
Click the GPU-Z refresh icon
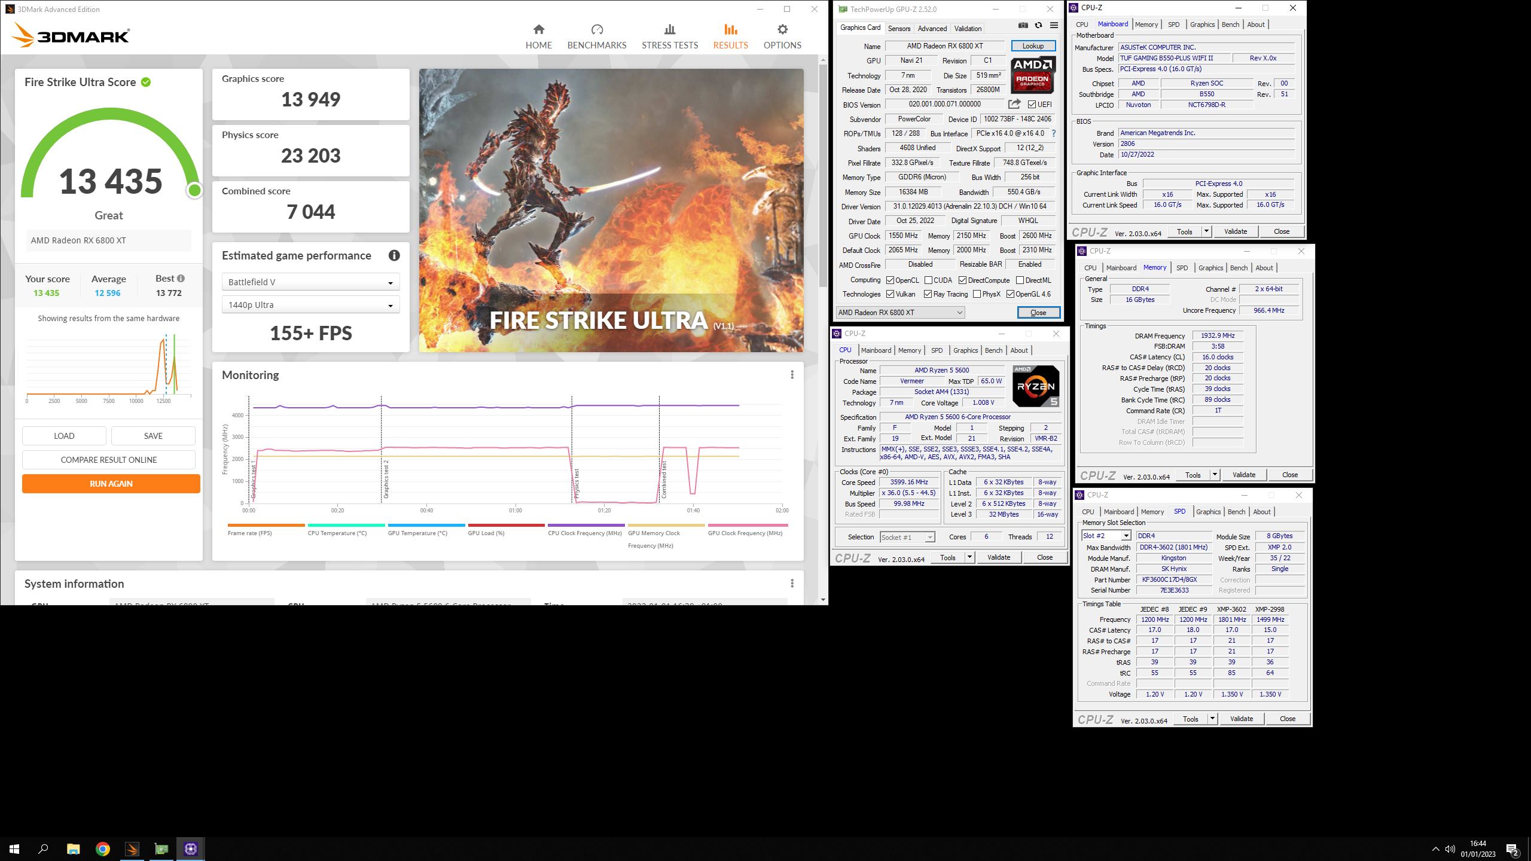(x=1039, y=25)
